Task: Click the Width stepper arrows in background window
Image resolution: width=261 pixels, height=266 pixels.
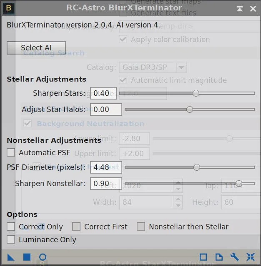Action: [x=178, y=202]
